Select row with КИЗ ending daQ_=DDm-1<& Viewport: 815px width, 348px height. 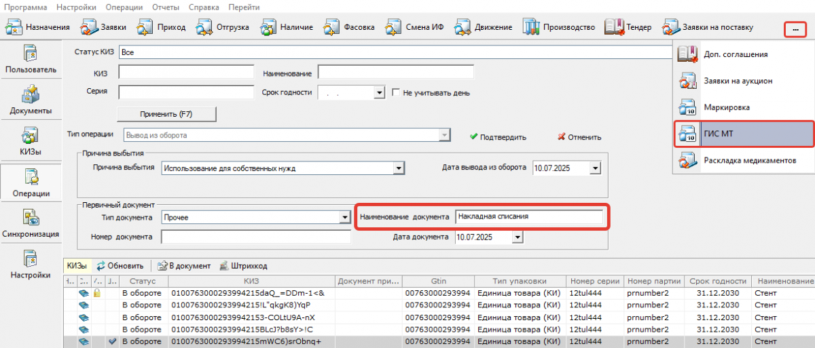[x=439, y=294]
